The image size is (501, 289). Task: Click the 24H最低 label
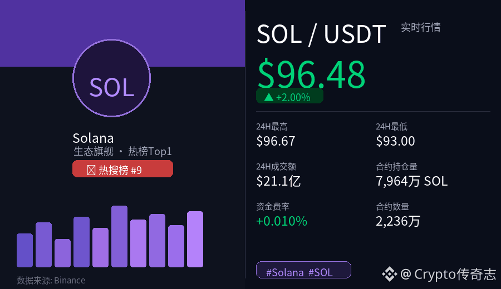coord(392,127)
